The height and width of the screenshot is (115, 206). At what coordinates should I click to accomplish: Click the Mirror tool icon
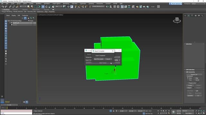[x=107, y=6]
